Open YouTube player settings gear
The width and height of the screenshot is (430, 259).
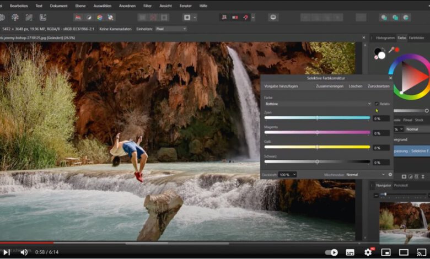(x=368, y=252)
